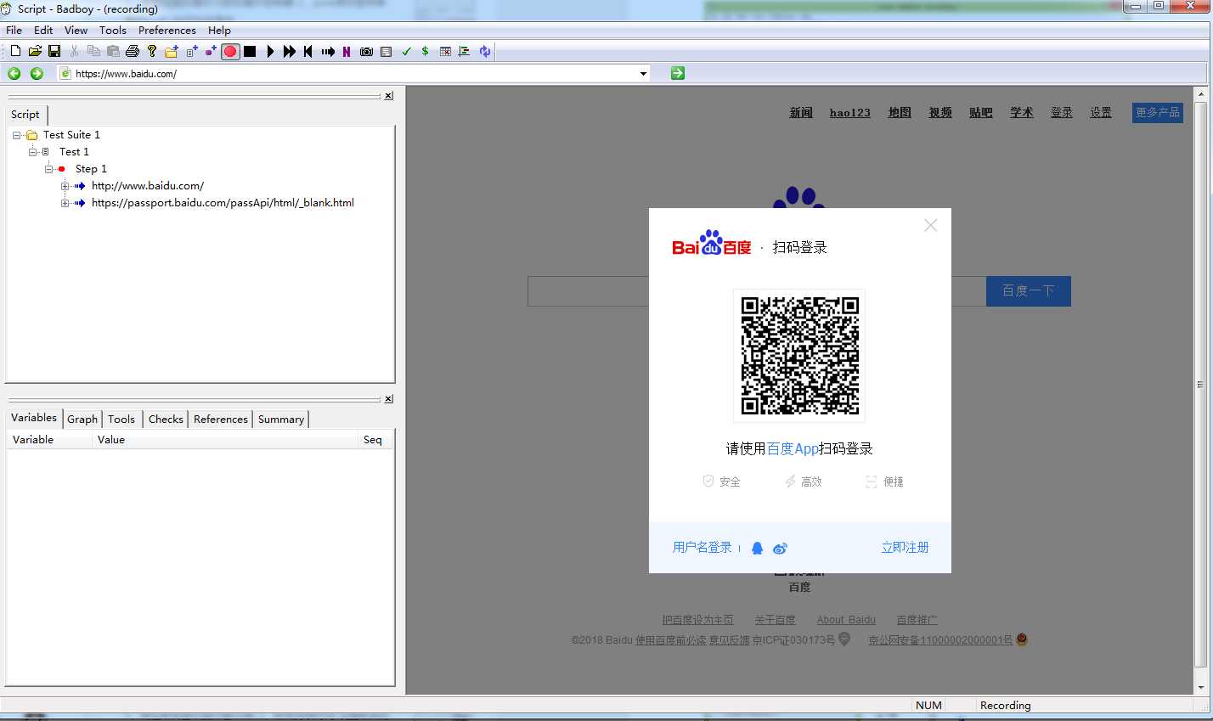Collapse the Step 1 tree node
This screenshot has width=1213, height=721.
pos(49,169)
